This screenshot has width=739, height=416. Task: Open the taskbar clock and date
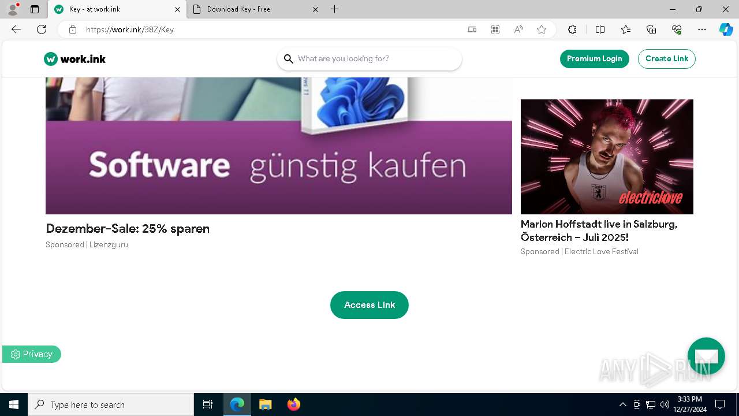pos(689,404)
